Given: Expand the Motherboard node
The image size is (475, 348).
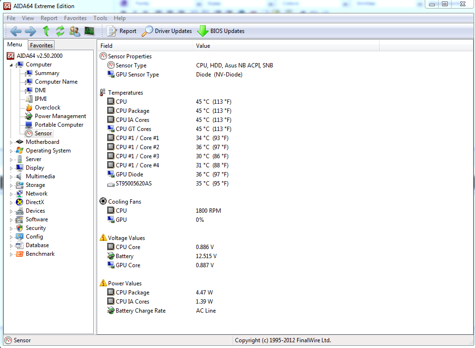Looking at the screenshot, I should click(11, 142).
